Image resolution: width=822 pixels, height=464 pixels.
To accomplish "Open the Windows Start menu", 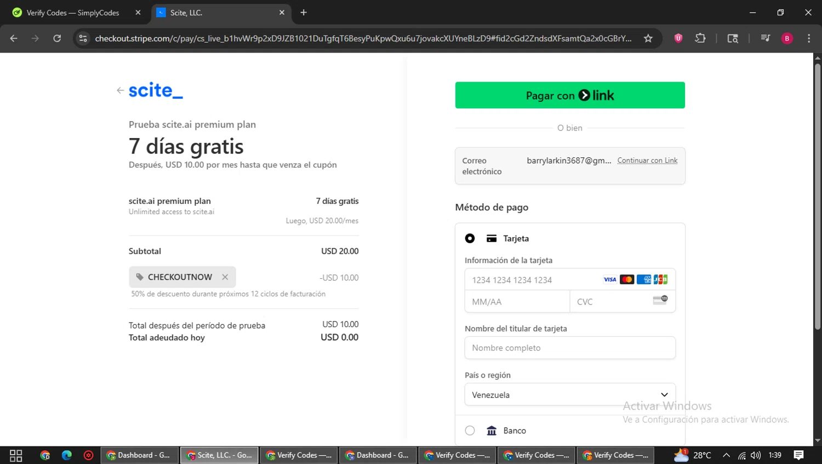I will pos(16,455).
